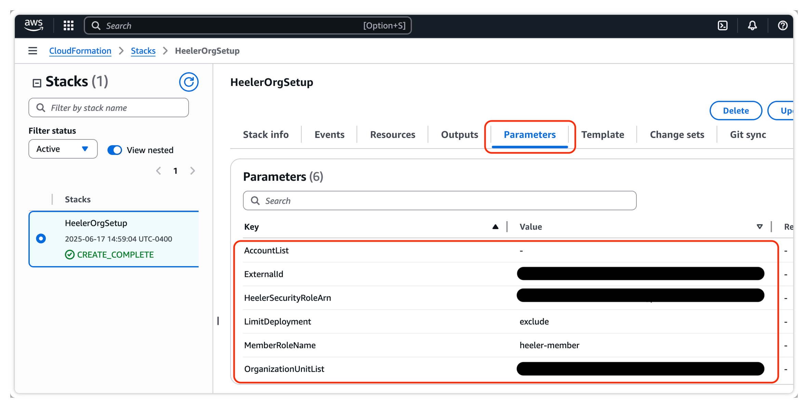Click the CREATE_COMPLETE status text
The image size is (808, 408).
point(115,255)
